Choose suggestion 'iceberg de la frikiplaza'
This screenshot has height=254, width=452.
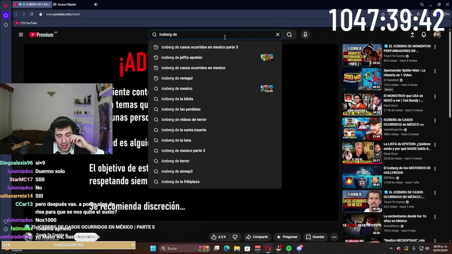point(215,182)
